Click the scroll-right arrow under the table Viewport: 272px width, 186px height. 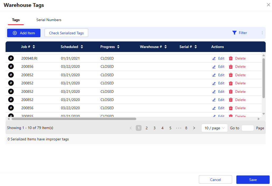tap(259, 119)
